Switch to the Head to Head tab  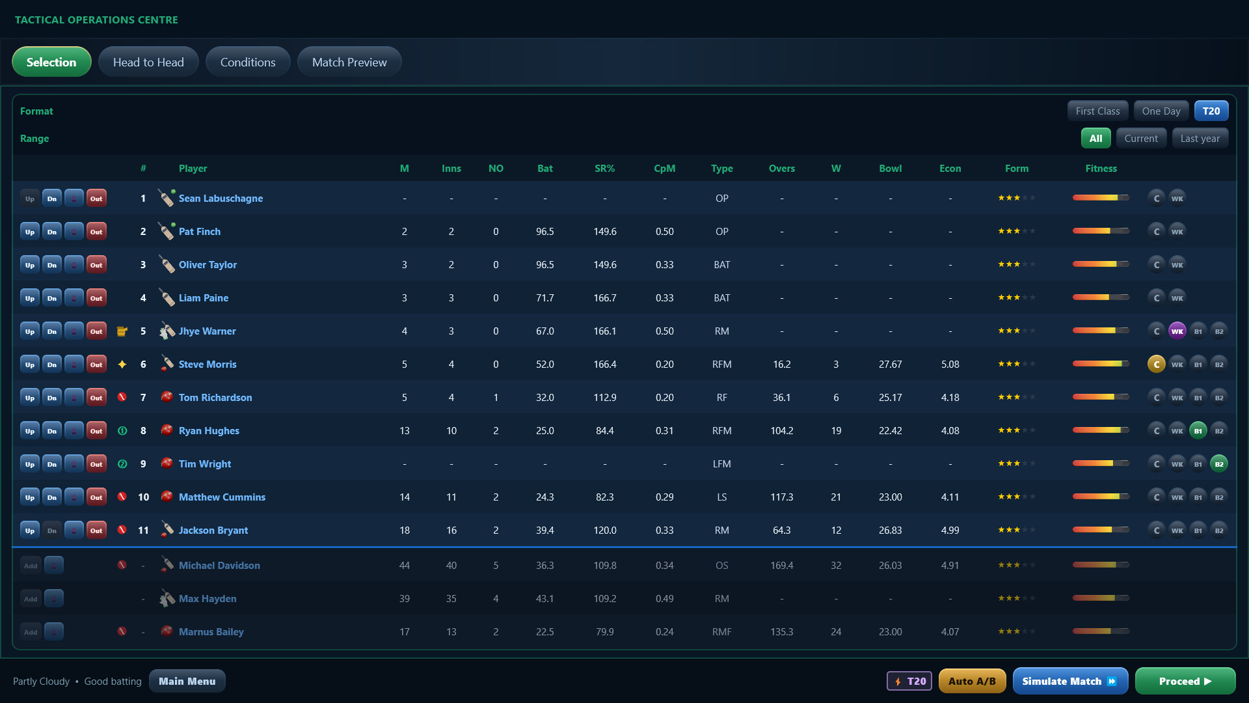click(148, 62)
